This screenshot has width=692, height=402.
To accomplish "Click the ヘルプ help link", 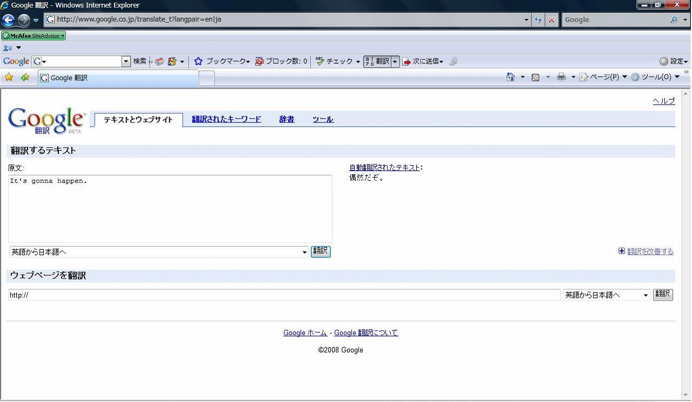I will [664, 101].
